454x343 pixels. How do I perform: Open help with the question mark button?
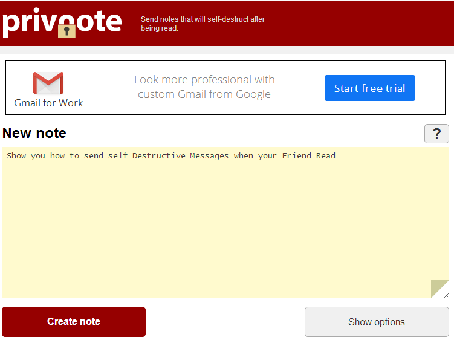[436, 134]
